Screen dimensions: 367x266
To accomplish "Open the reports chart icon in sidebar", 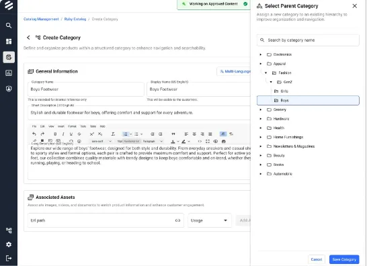I will (9, 73).
